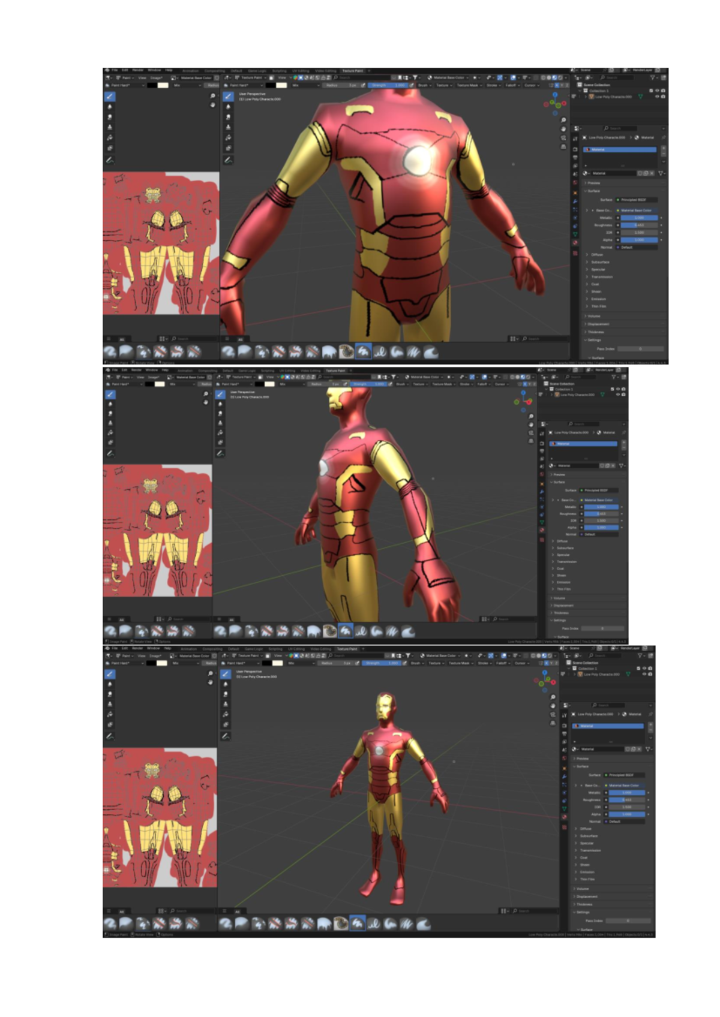Toggle camera view in top screenshot's 3D viewport

click(563, 138)
